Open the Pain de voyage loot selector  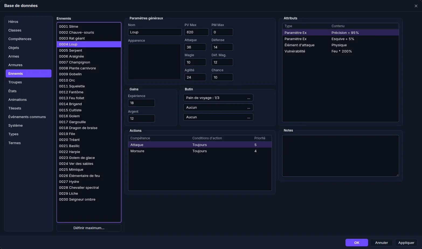point(218,98)
